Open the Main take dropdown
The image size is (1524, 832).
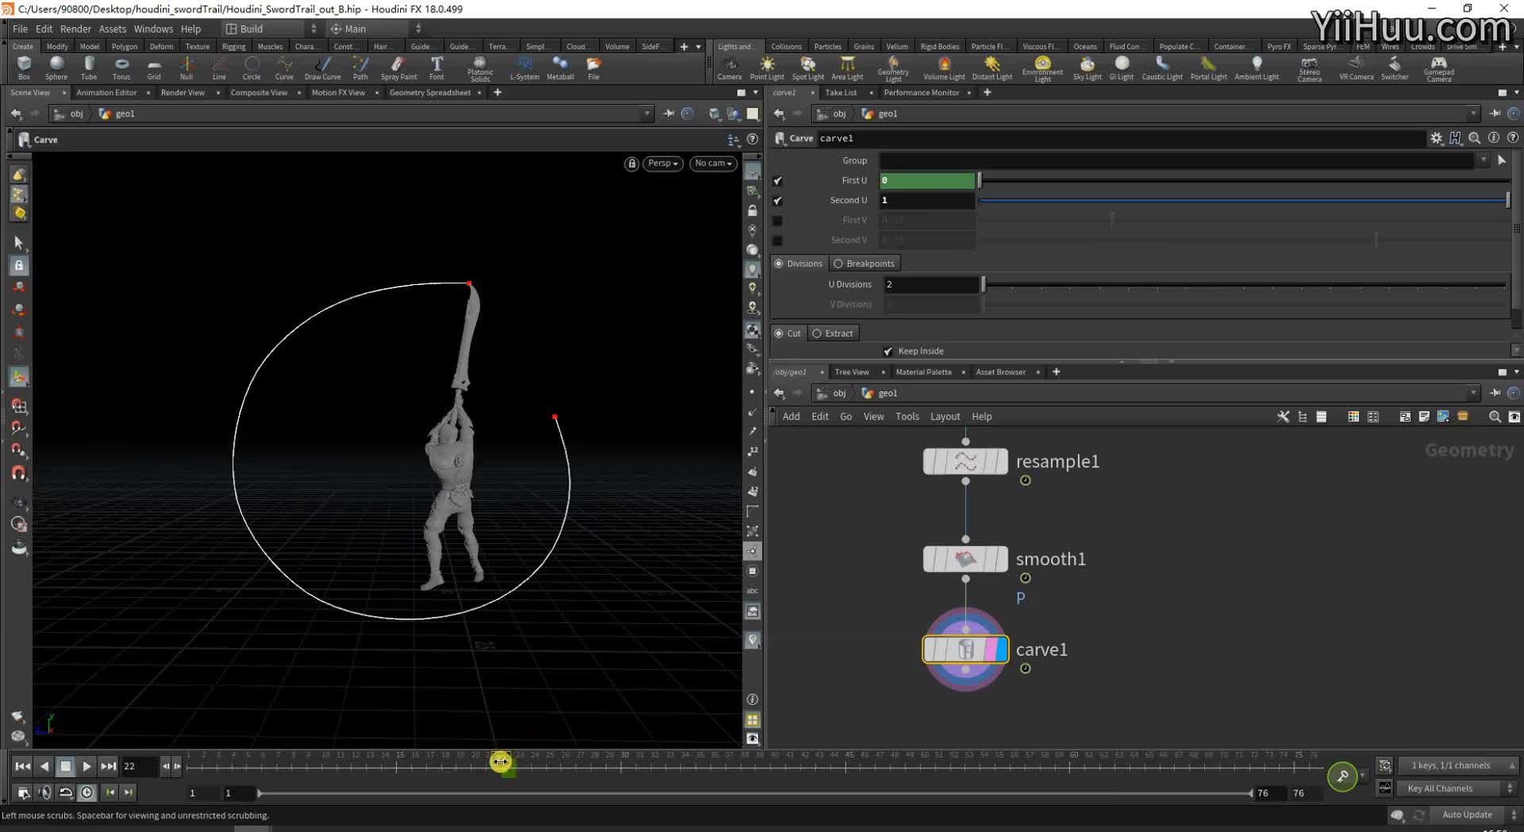375,29
